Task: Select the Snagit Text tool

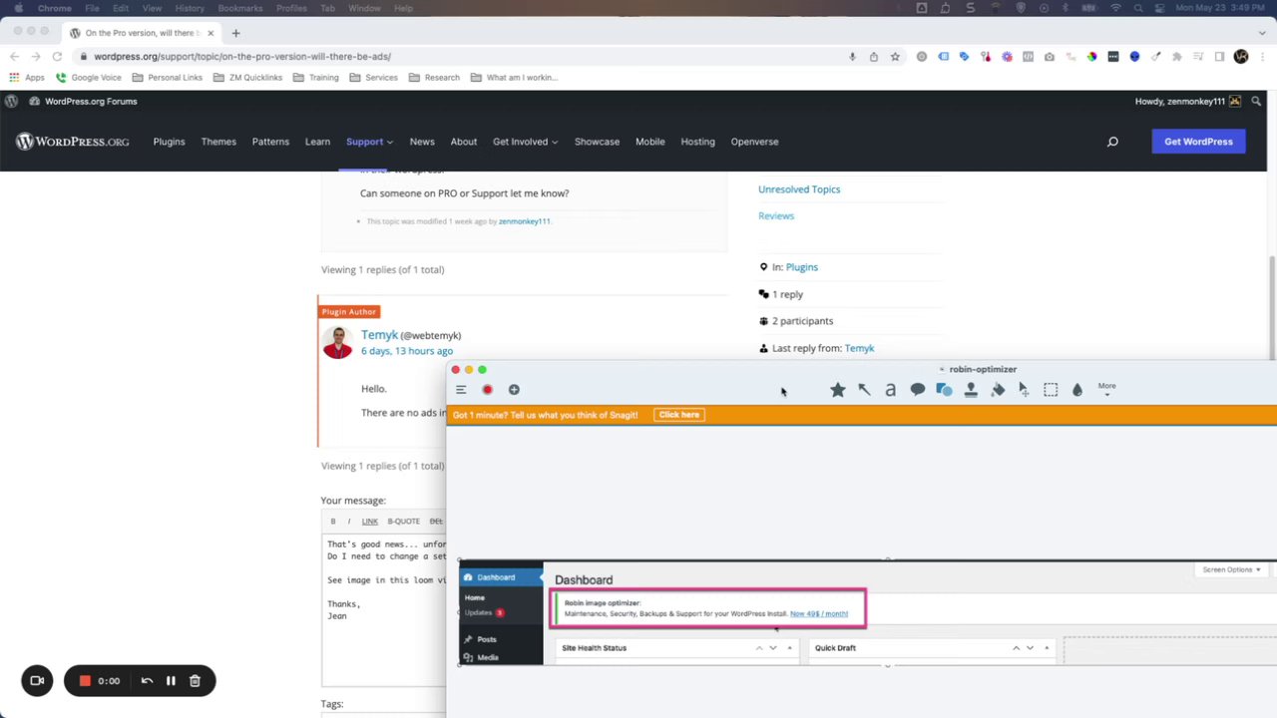Action: point(891,390)
